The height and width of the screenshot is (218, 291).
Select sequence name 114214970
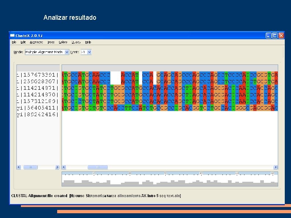pos(38,95)
